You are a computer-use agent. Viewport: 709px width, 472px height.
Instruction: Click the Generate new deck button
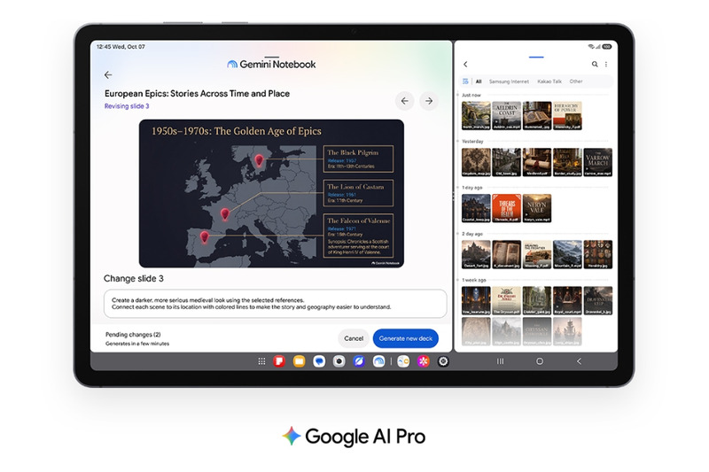(406, 338)
